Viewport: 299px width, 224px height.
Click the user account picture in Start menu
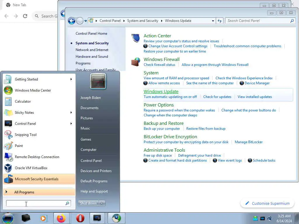pos(98,81)
